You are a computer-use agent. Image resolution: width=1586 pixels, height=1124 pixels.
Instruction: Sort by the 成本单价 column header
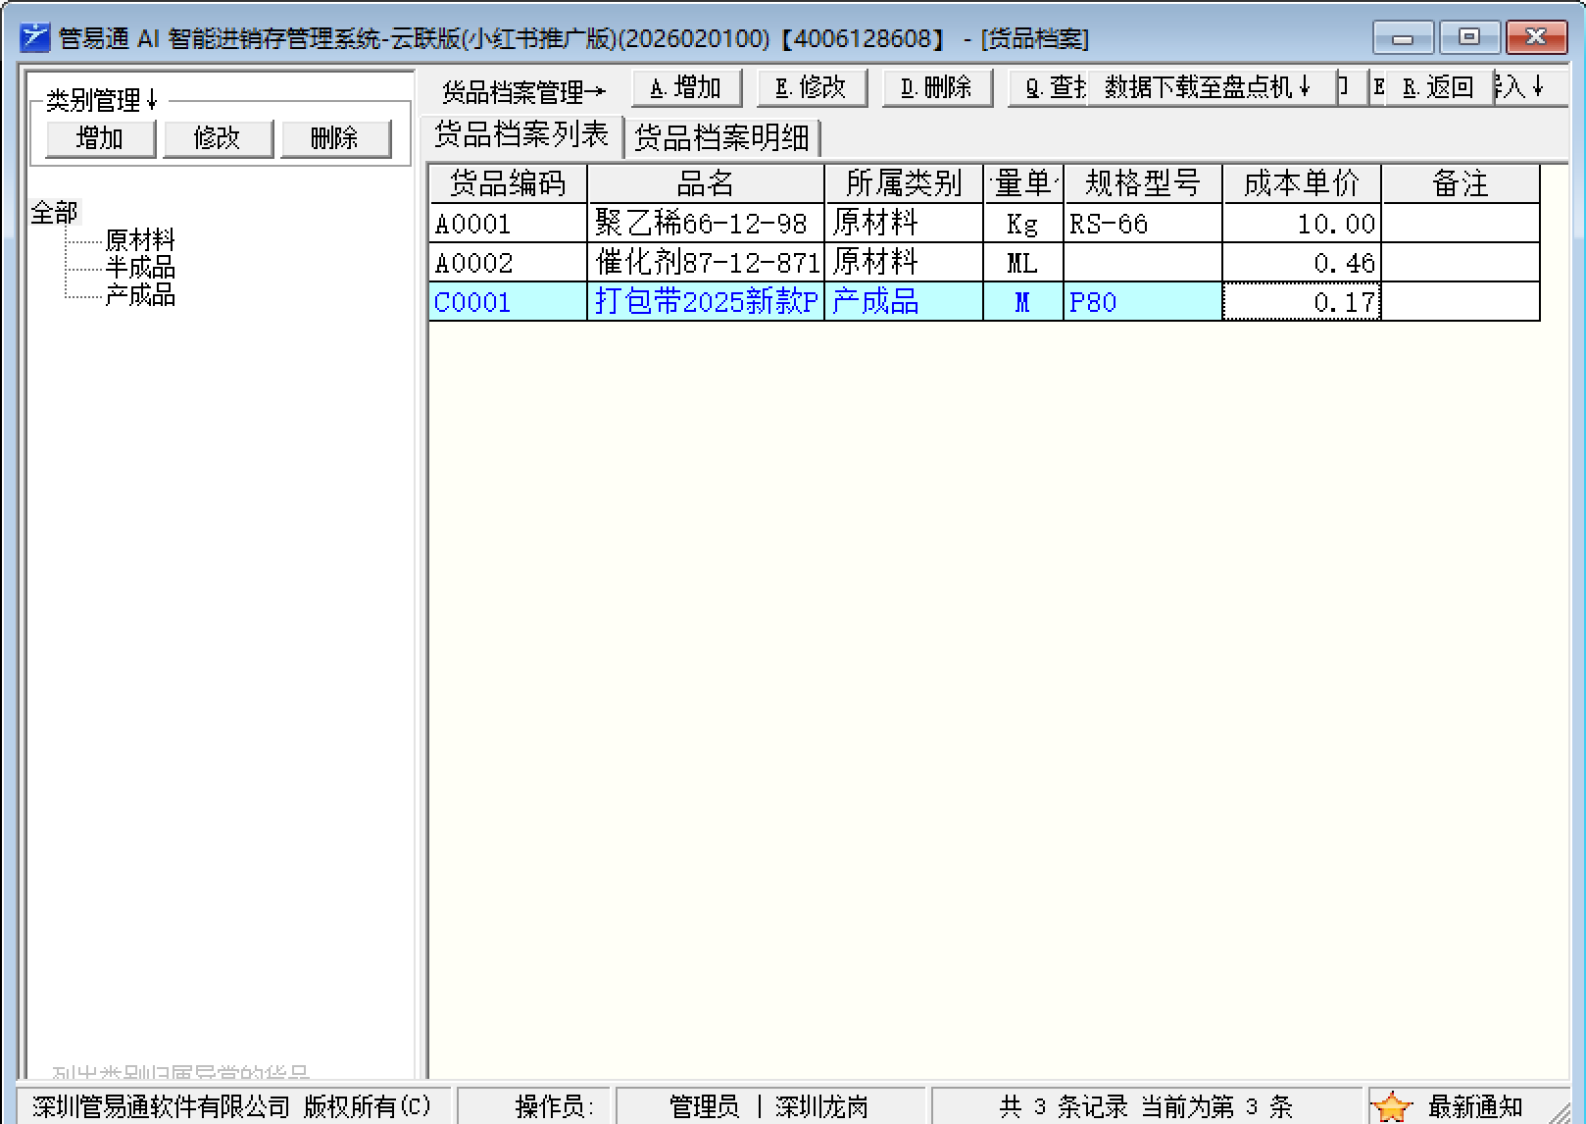click(x=1301, y=183)
